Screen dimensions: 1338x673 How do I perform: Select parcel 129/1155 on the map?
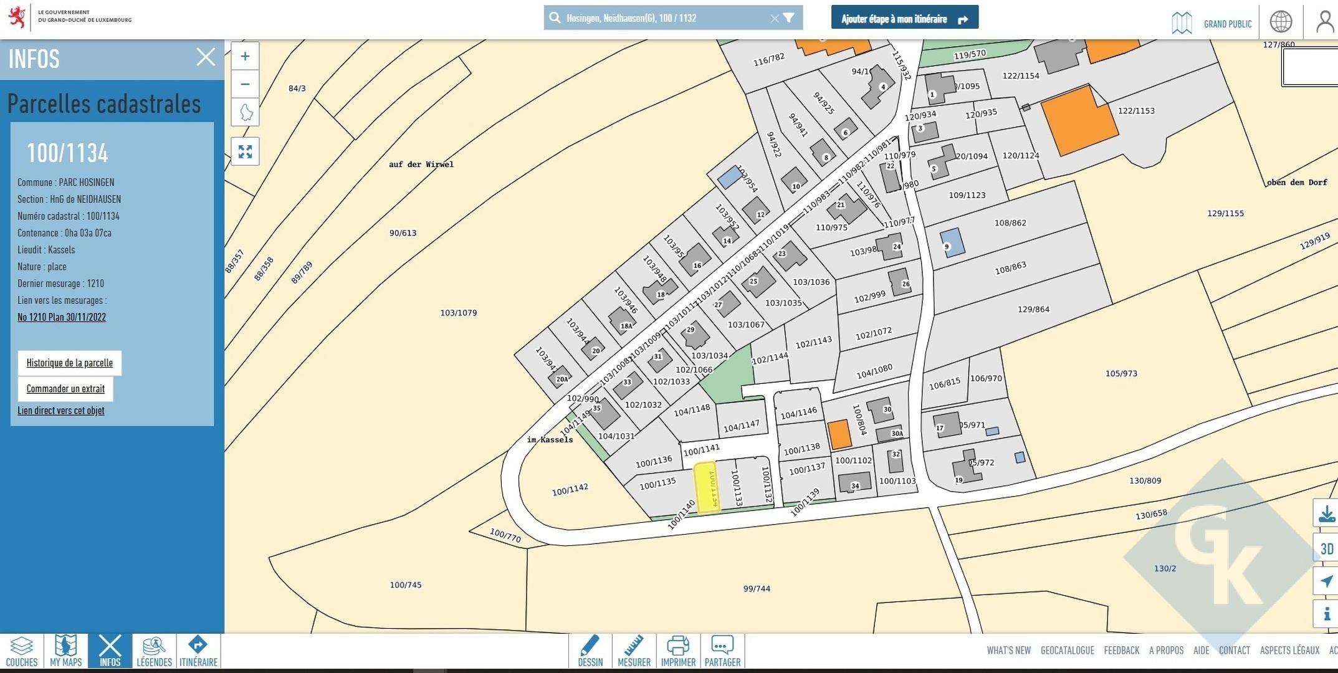1225,214
